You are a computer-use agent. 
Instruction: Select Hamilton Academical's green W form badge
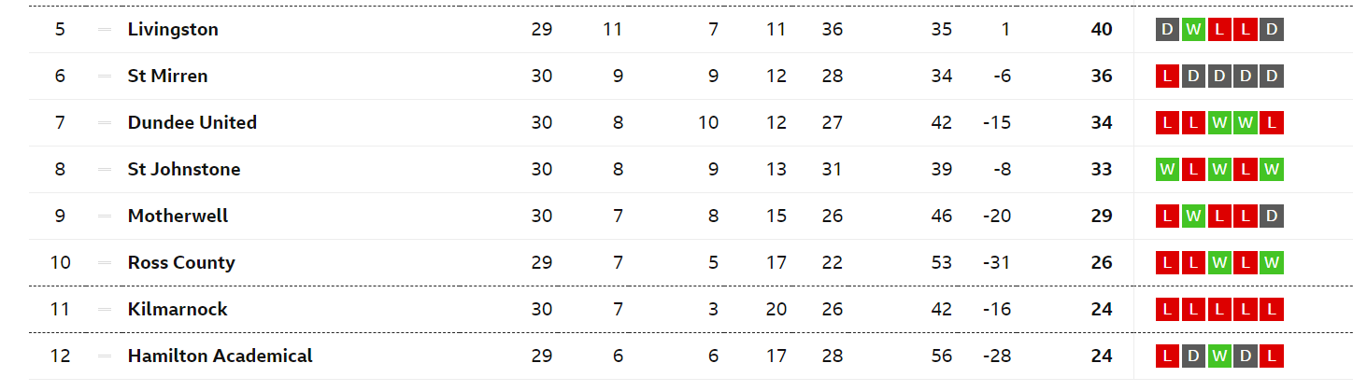click(1219, 356)
